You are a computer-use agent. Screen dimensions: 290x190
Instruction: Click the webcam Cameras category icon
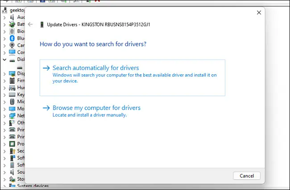pyautogui.click(x=12, y=45)
